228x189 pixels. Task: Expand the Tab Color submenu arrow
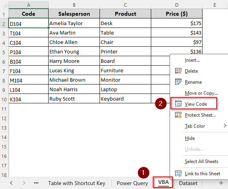225,126
